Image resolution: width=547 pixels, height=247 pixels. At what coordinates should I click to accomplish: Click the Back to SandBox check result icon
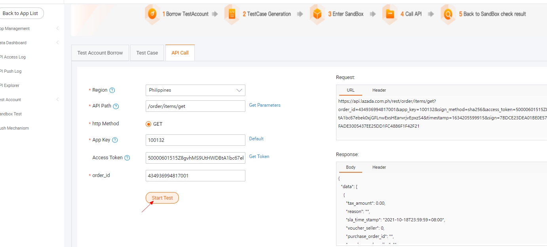point(448,14)
